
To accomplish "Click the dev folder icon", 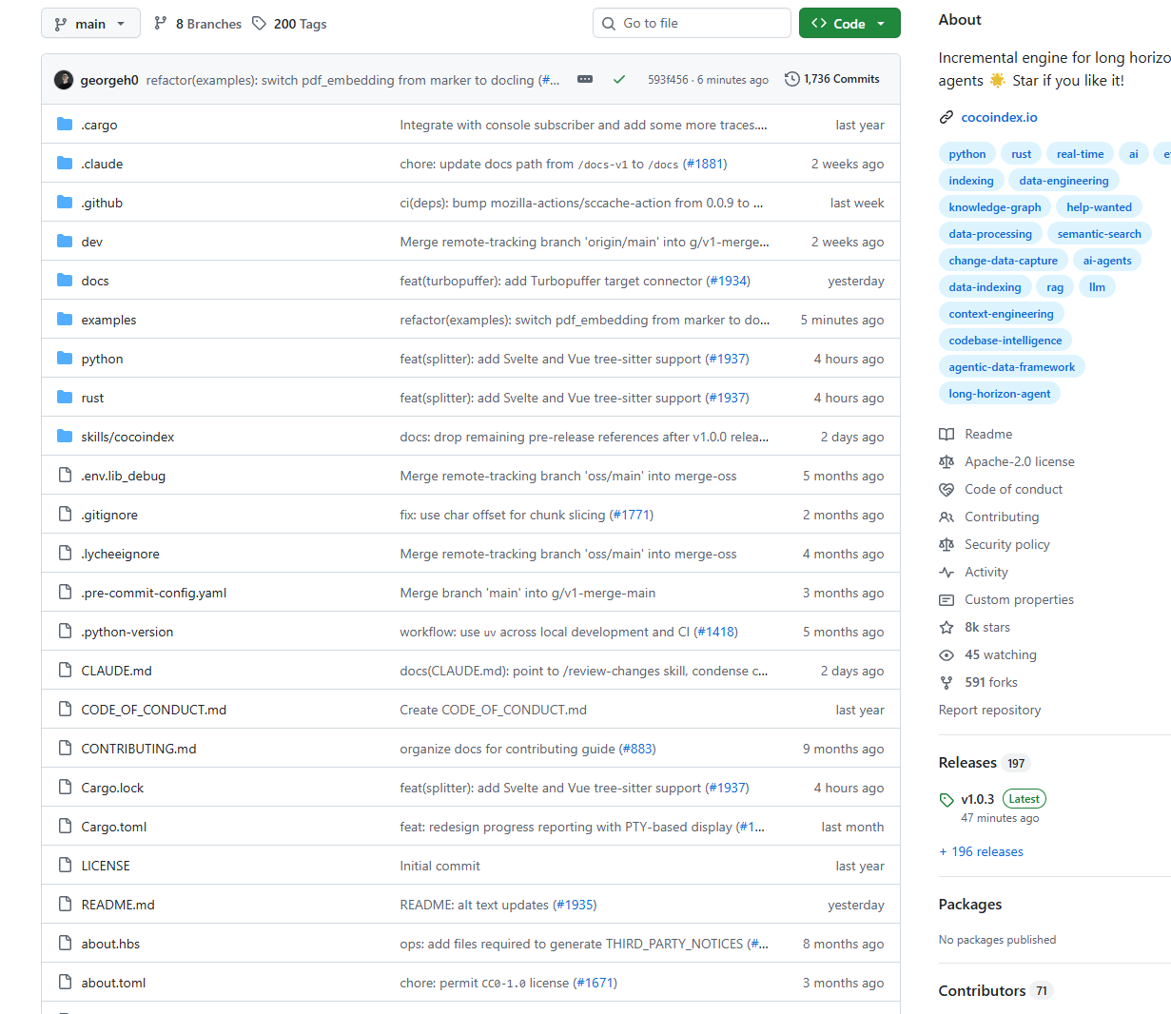I will [x=65, y=242].
